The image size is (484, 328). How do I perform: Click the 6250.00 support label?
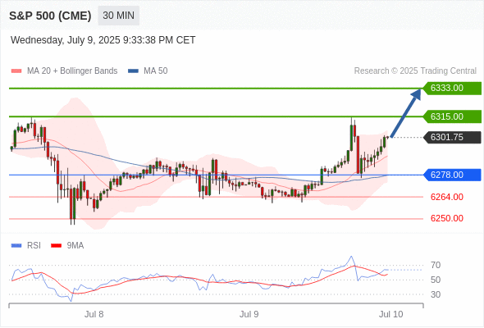coord(446,218)
